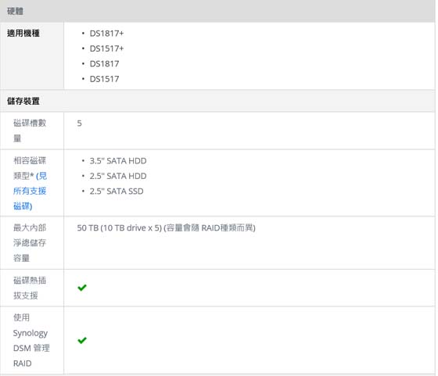
Task: Open the 見所有支援磁碟 supported drives link
Action: click(x=31, y=192)
